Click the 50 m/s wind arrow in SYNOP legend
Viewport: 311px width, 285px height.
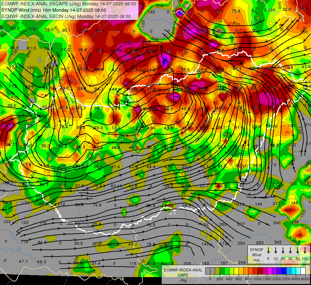(x=298, y=250)
